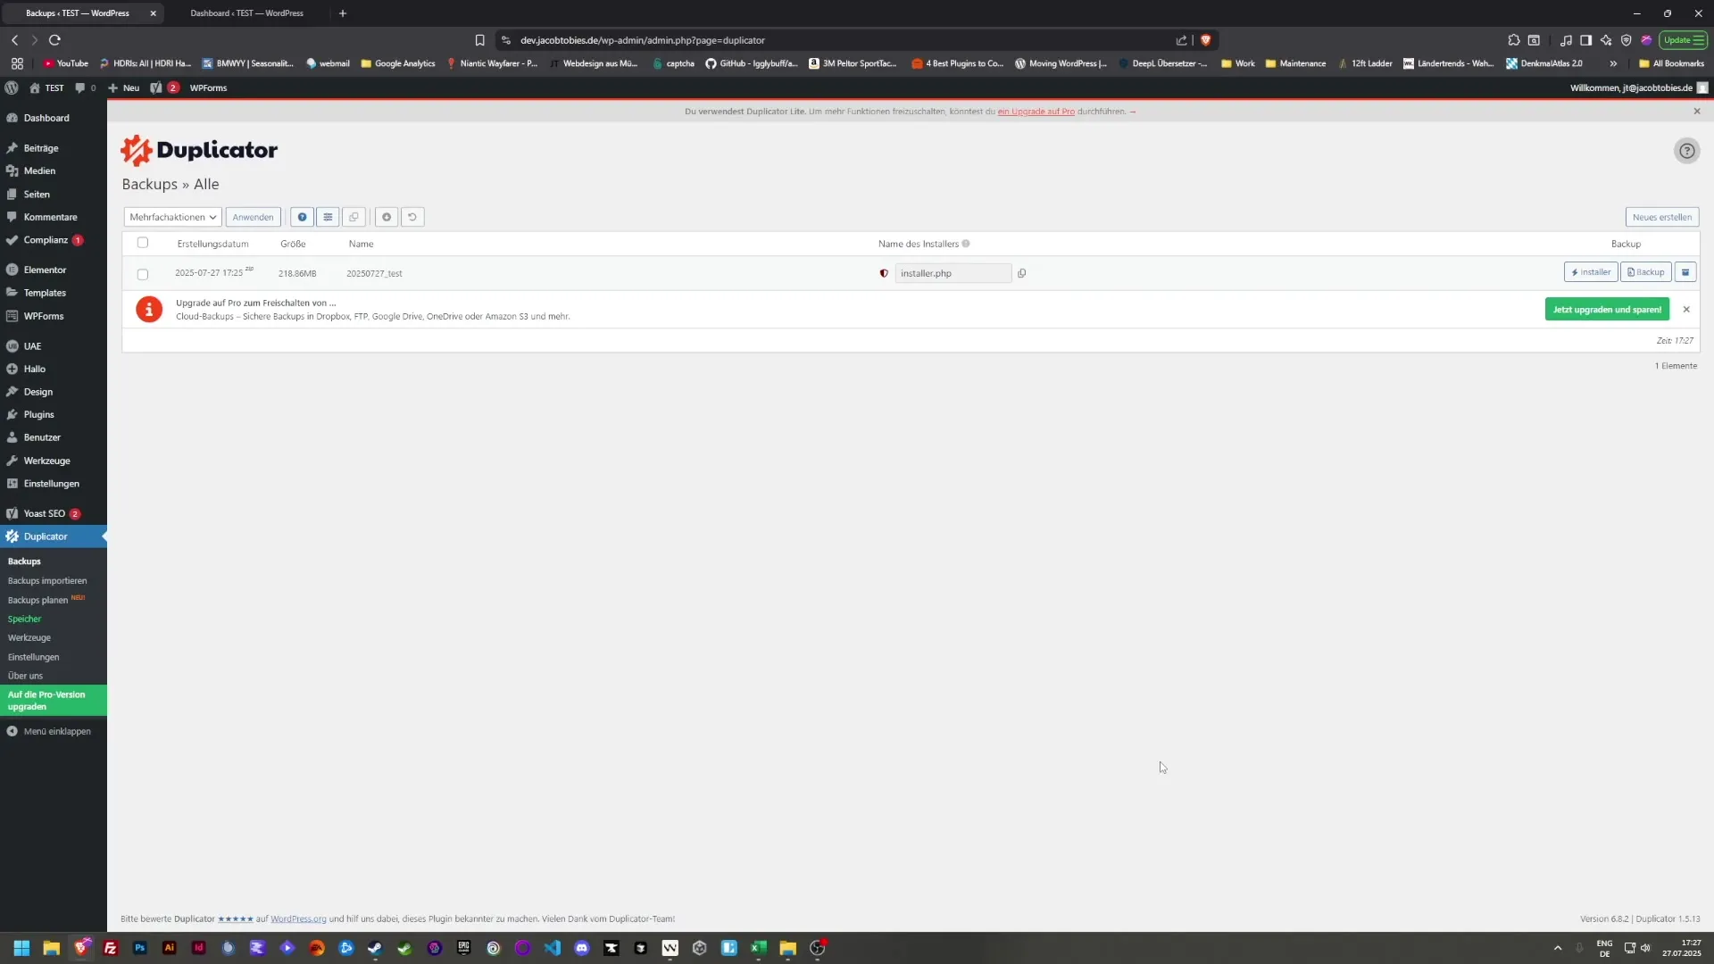The height and width of the screenshot is (964, 1714).
Task: Copy the installer.php name via the copy icon
Action: [1022, 273]
